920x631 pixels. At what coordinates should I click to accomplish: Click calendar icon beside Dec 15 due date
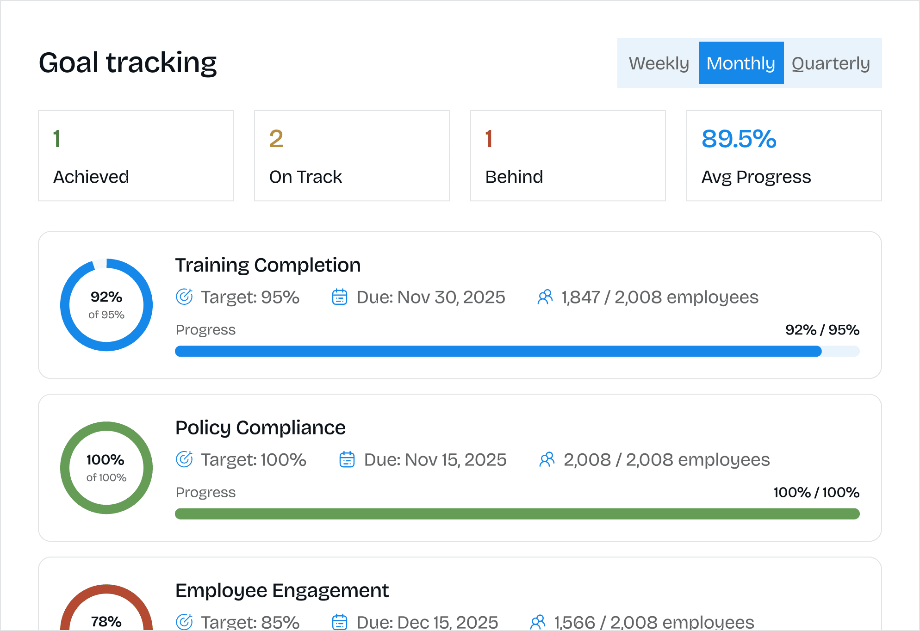(340, 622)
